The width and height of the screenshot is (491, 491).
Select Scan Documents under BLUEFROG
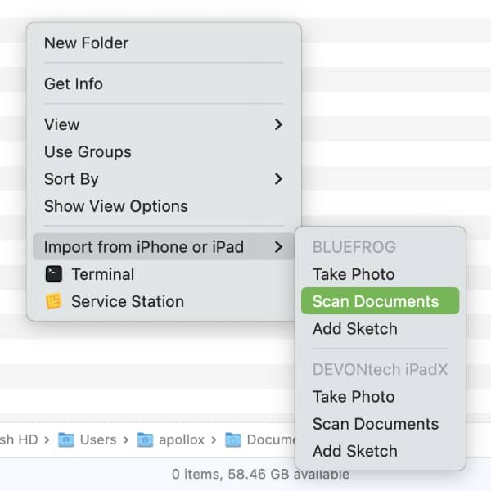(376, 302)
